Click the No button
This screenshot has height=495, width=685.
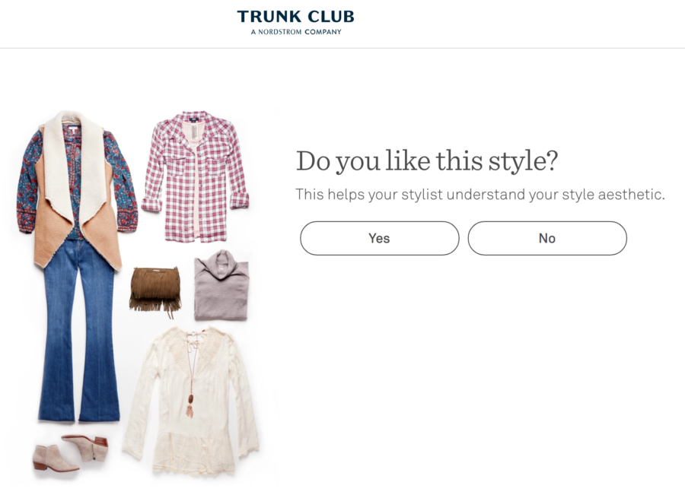[x=547, y=238]
